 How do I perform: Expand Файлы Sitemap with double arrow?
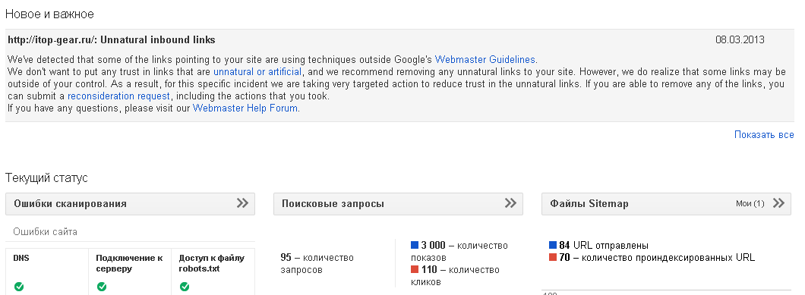[x=779, y=203]
